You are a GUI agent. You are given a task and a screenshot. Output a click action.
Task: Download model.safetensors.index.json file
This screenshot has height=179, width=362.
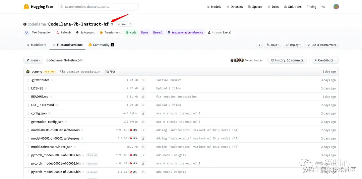pyautogui.click(x=143, y=147)
